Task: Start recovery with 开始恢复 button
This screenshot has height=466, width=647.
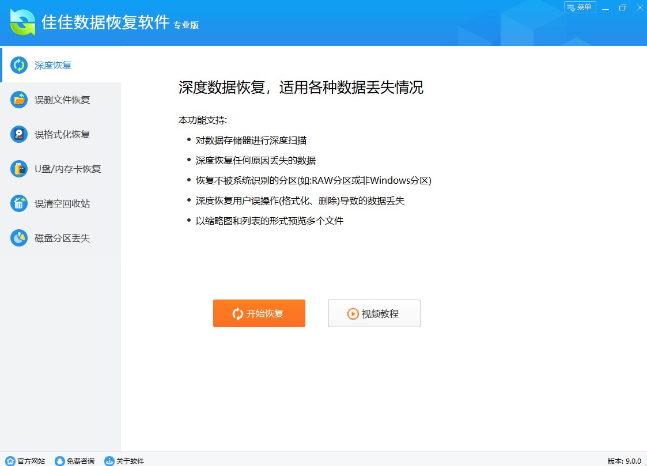Action: tap(259, 313)
